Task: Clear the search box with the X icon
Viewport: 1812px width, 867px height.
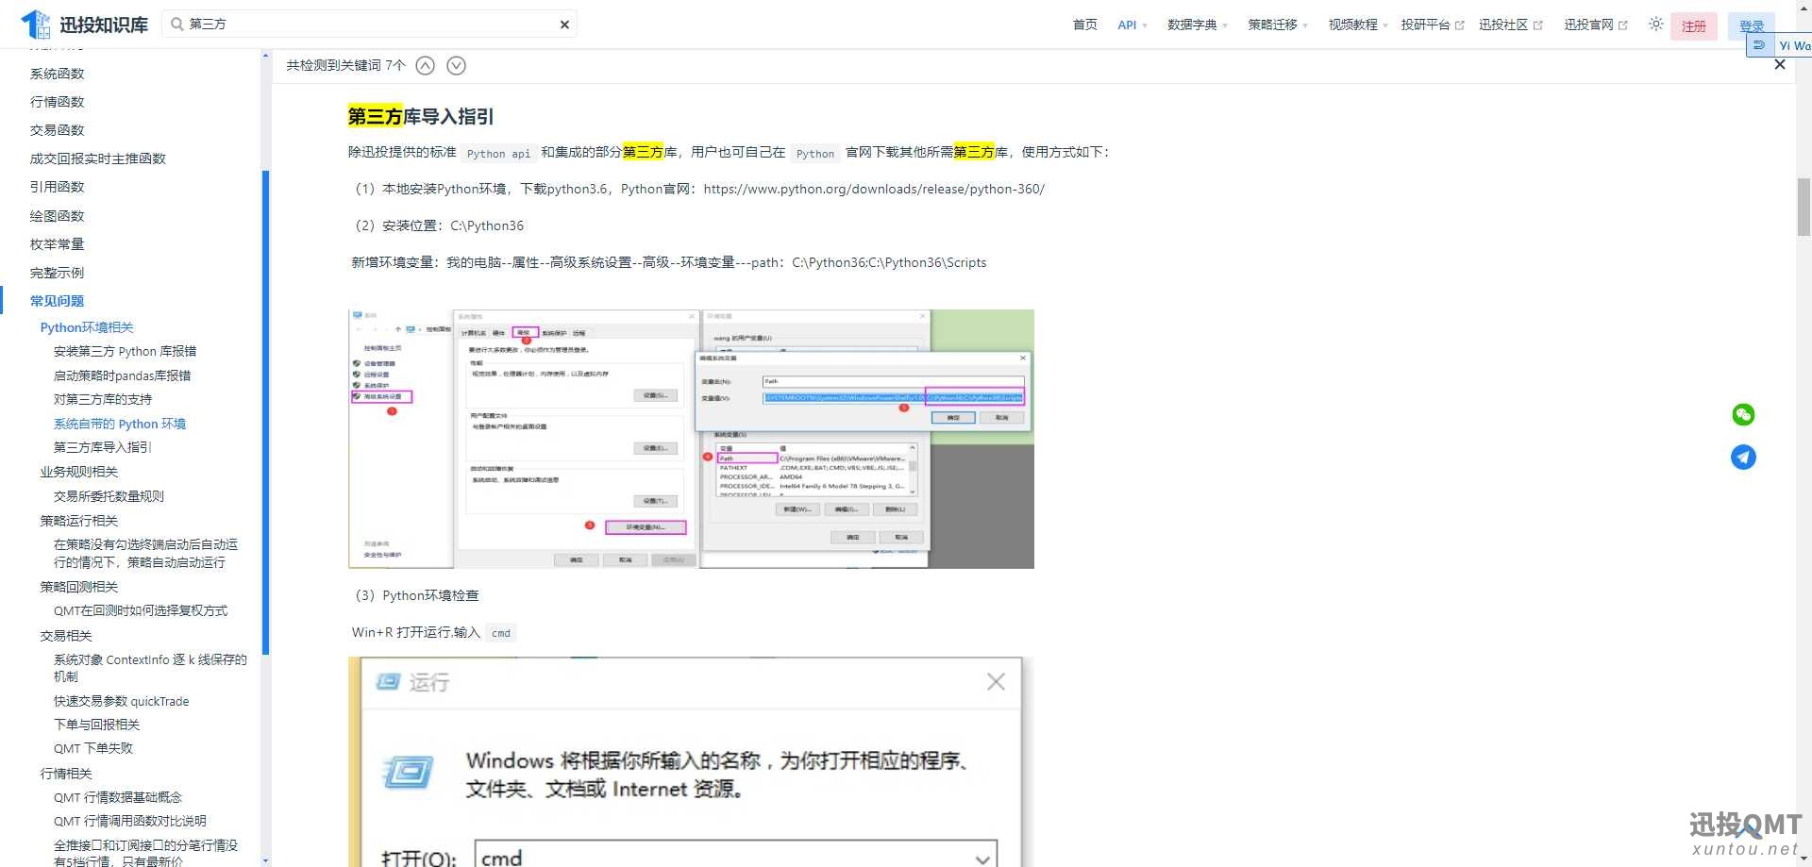Action: [x=564, y=25]
